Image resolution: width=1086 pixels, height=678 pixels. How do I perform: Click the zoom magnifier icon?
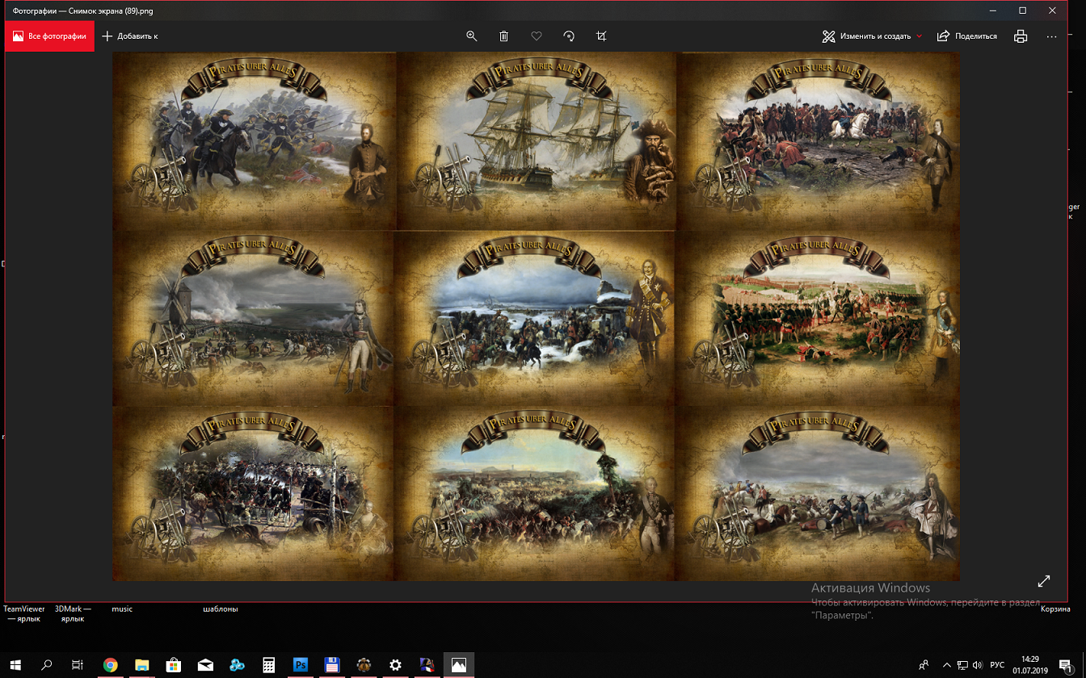click(x=471, y=36)
